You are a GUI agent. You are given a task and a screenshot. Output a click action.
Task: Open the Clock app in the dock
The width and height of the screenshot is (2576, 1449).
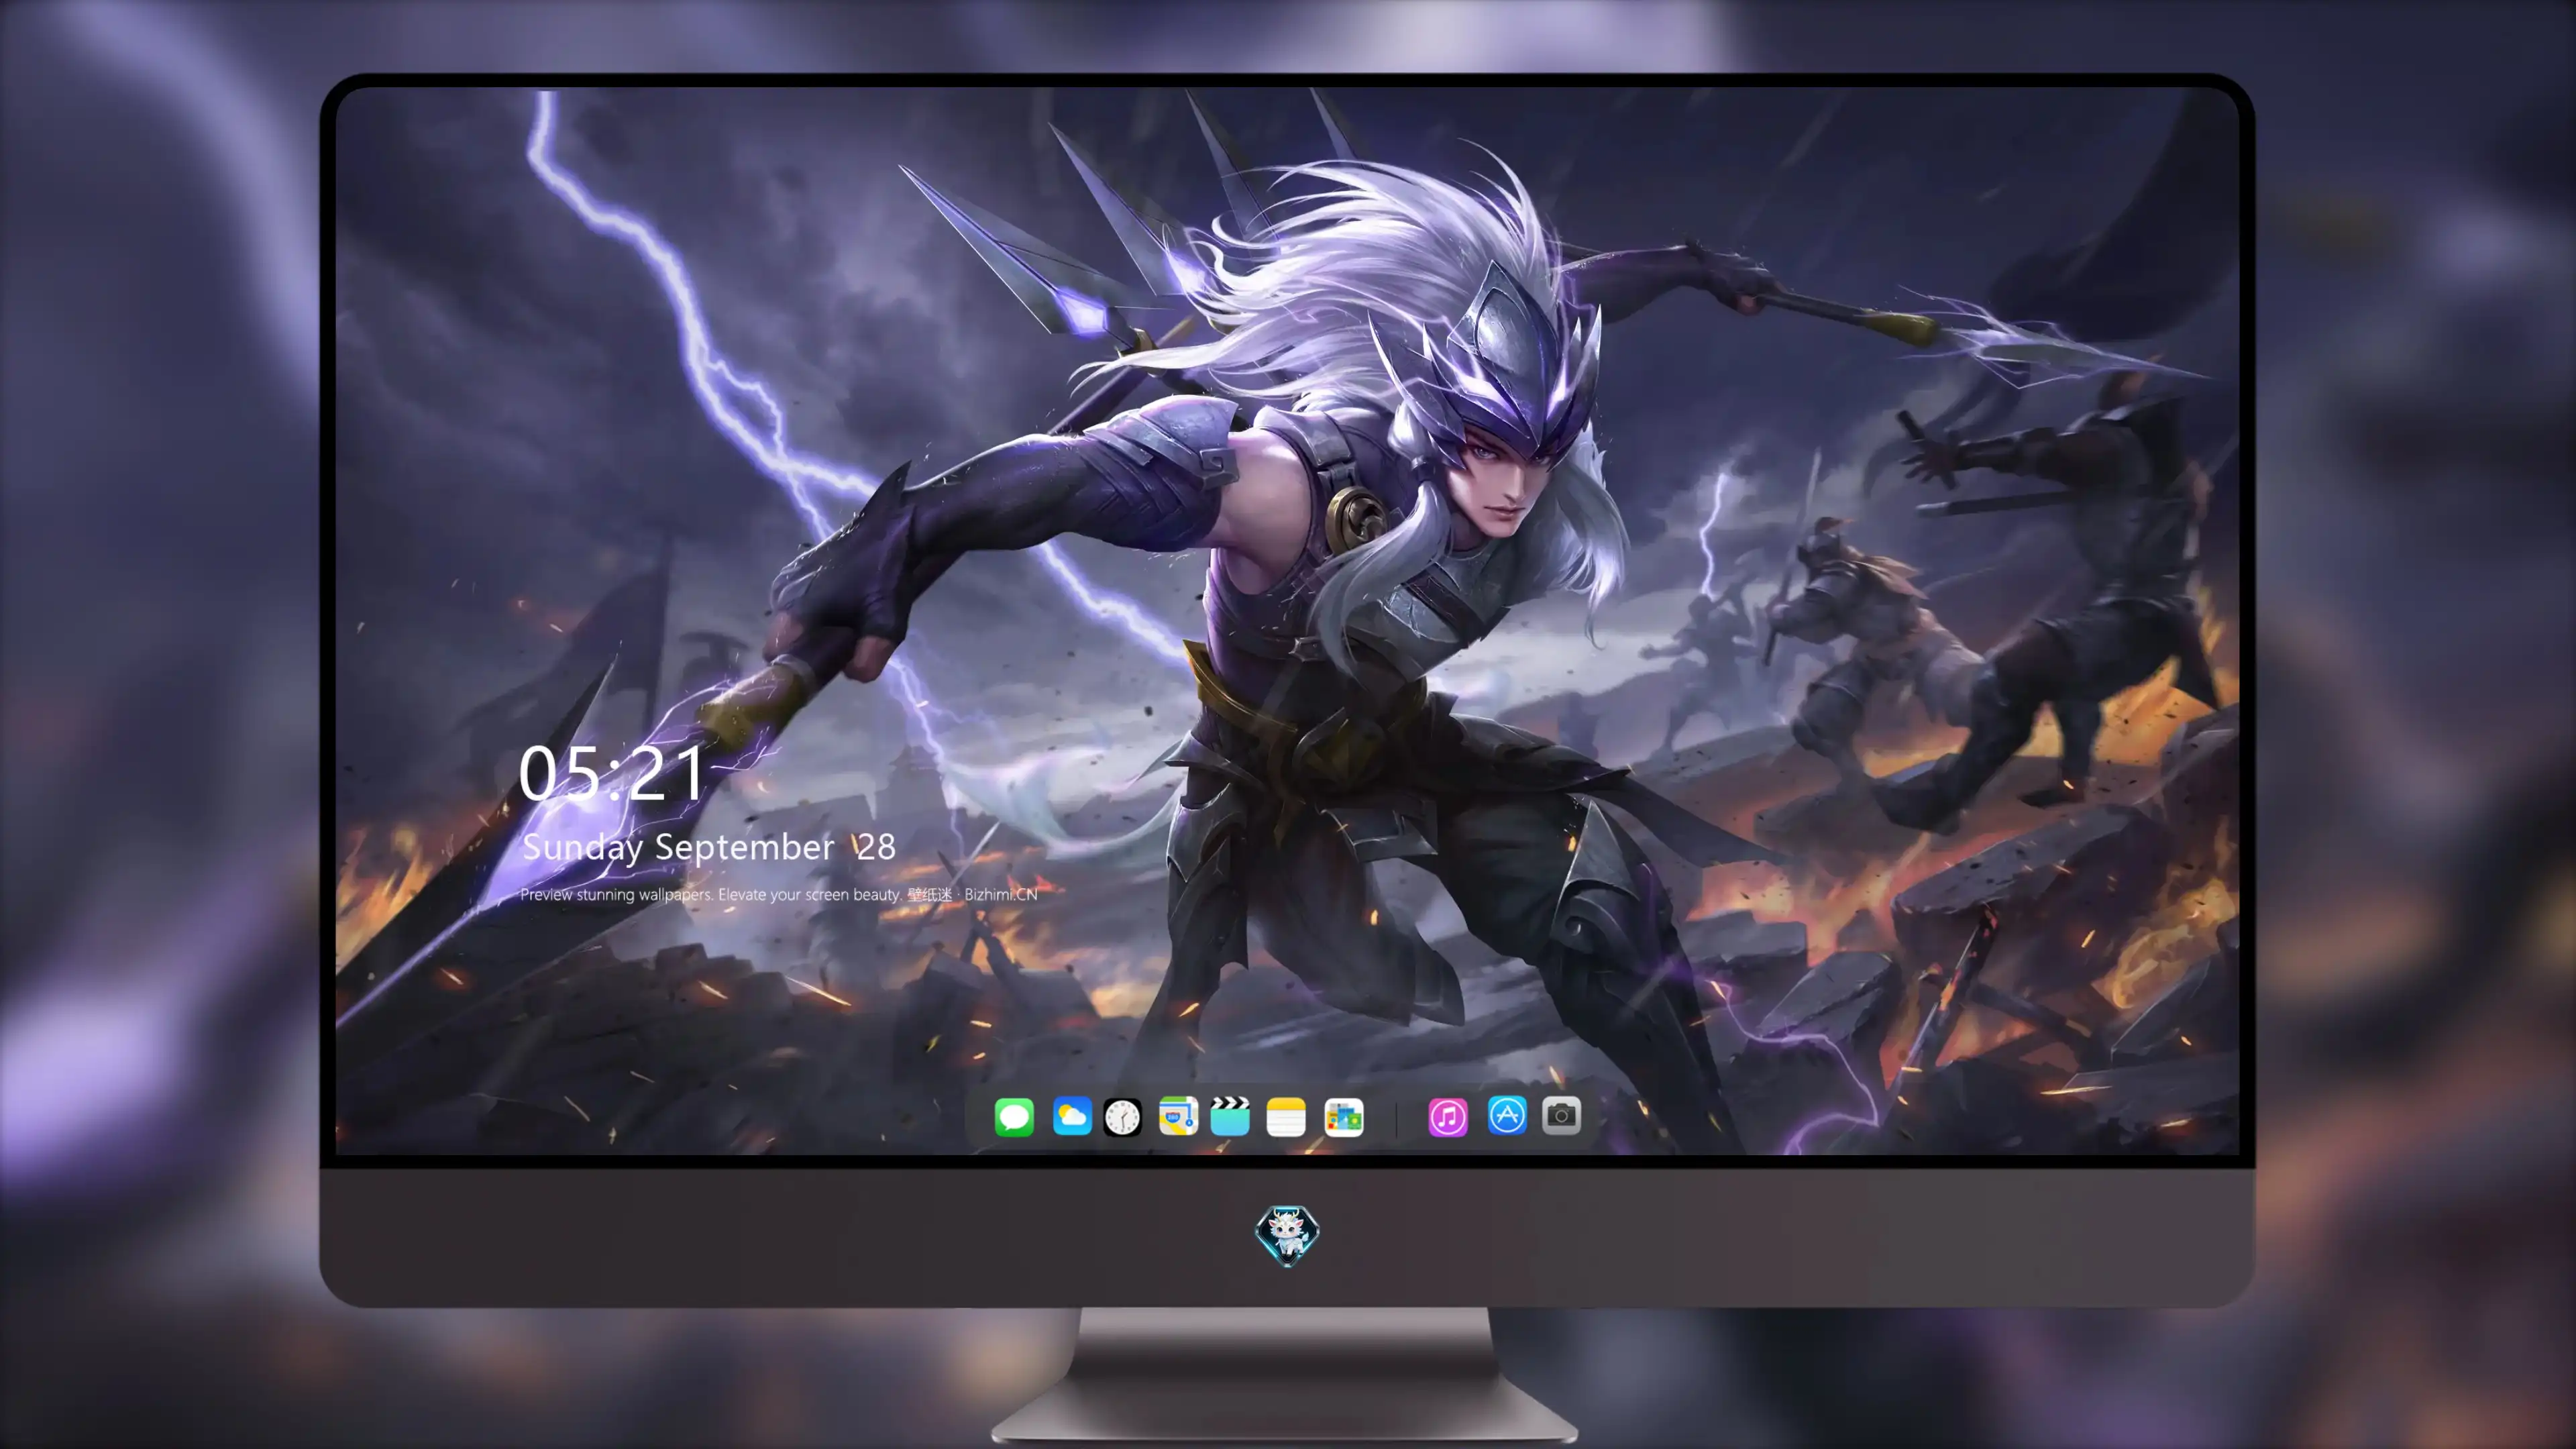tap(1123, 1117)
